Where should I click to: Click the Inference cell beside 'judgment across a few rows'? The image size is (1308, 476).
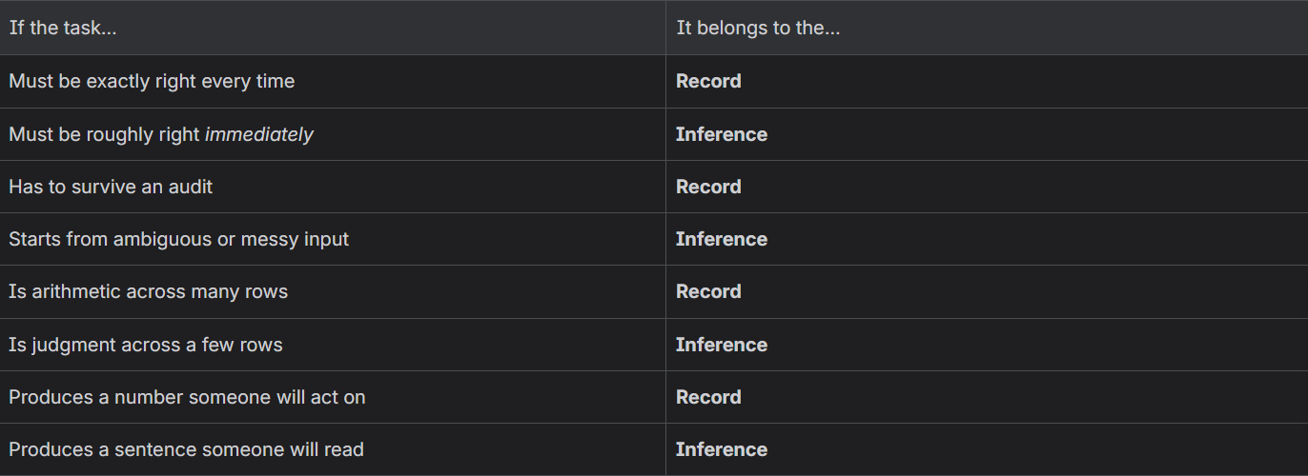(x=987, y=345)
